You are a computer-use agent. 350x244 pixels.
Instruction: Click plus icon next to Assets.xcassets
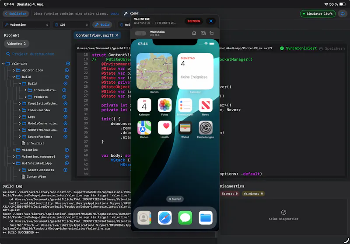click(65, 170)
